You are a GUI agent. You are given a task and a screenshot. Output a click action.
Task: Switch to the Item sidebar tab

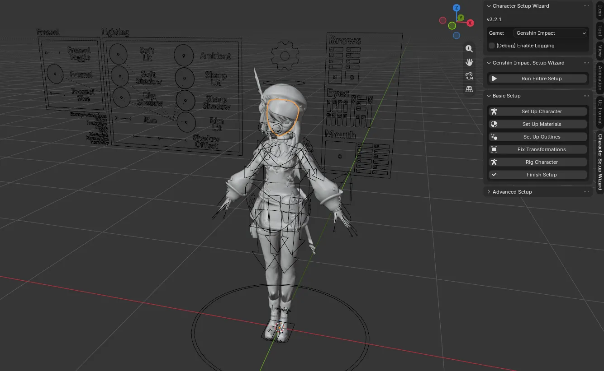coord(600,10)
